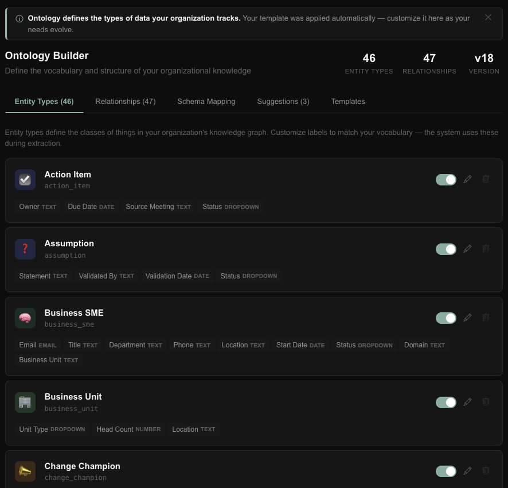Click the Business SME brain icon

[x=25, y=318]
